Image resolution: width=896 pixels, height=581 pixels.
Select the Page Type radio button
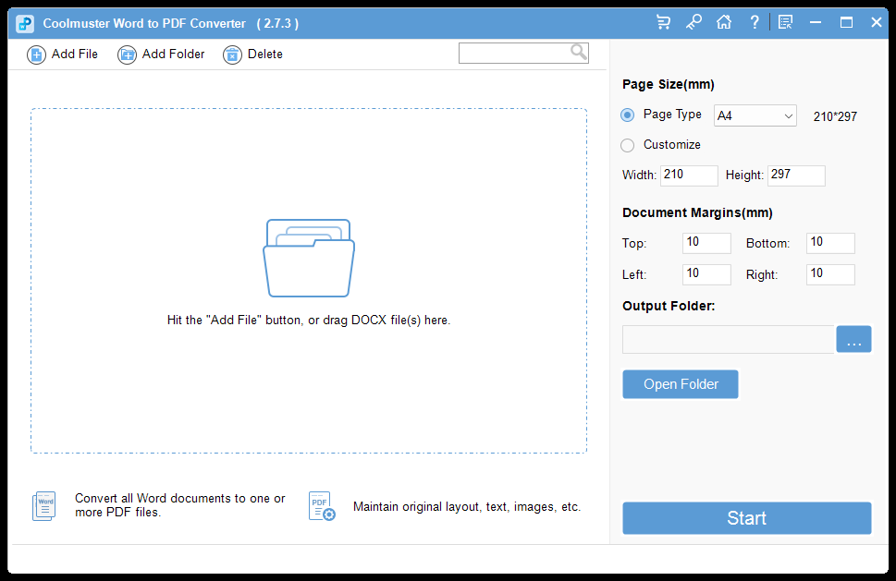[x=628, y=115]
